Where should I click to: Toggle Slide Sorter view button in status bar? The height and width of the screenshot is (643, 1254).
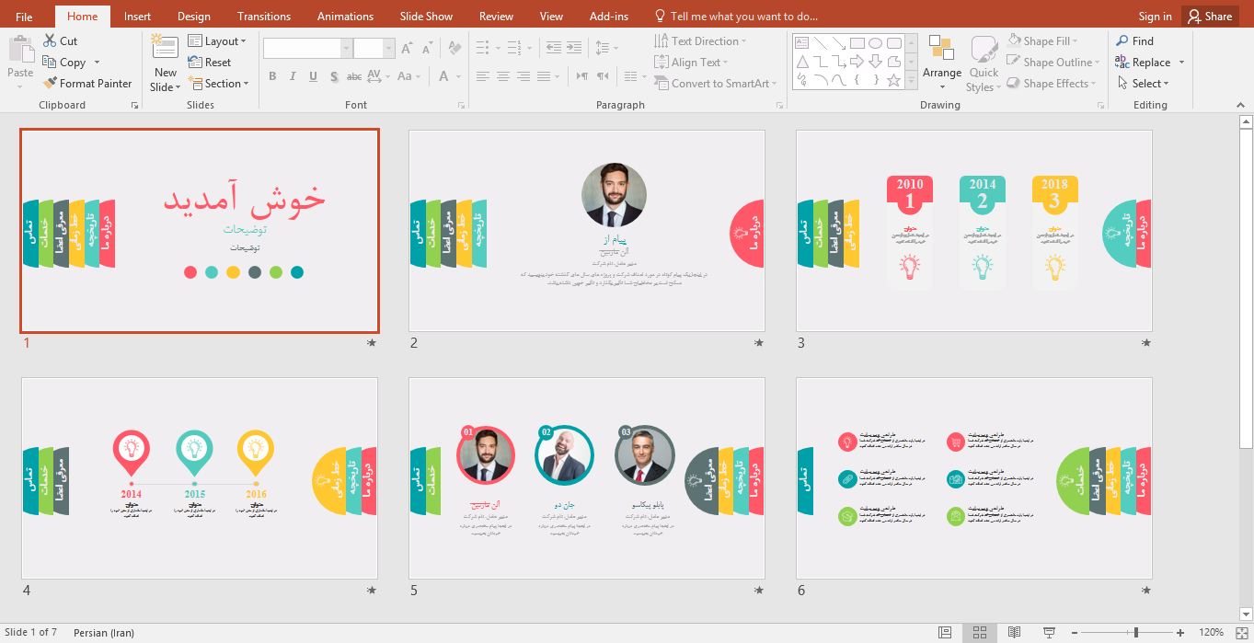pos(979,633)
